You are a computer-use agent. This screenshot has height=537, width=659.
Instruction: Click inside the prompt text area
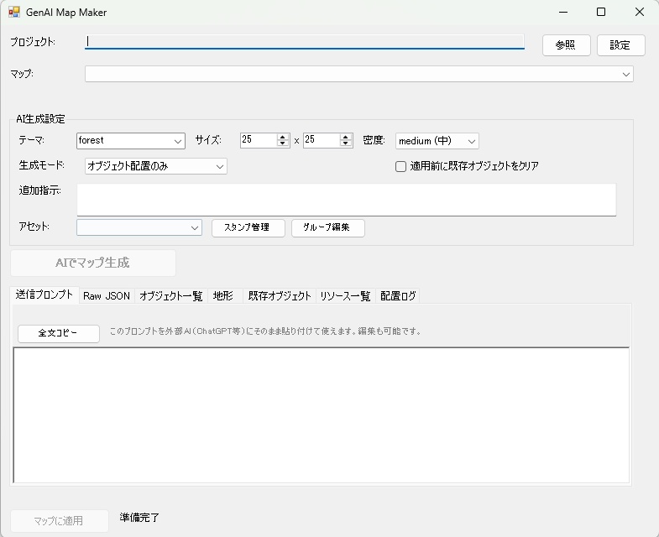[321, 415]
